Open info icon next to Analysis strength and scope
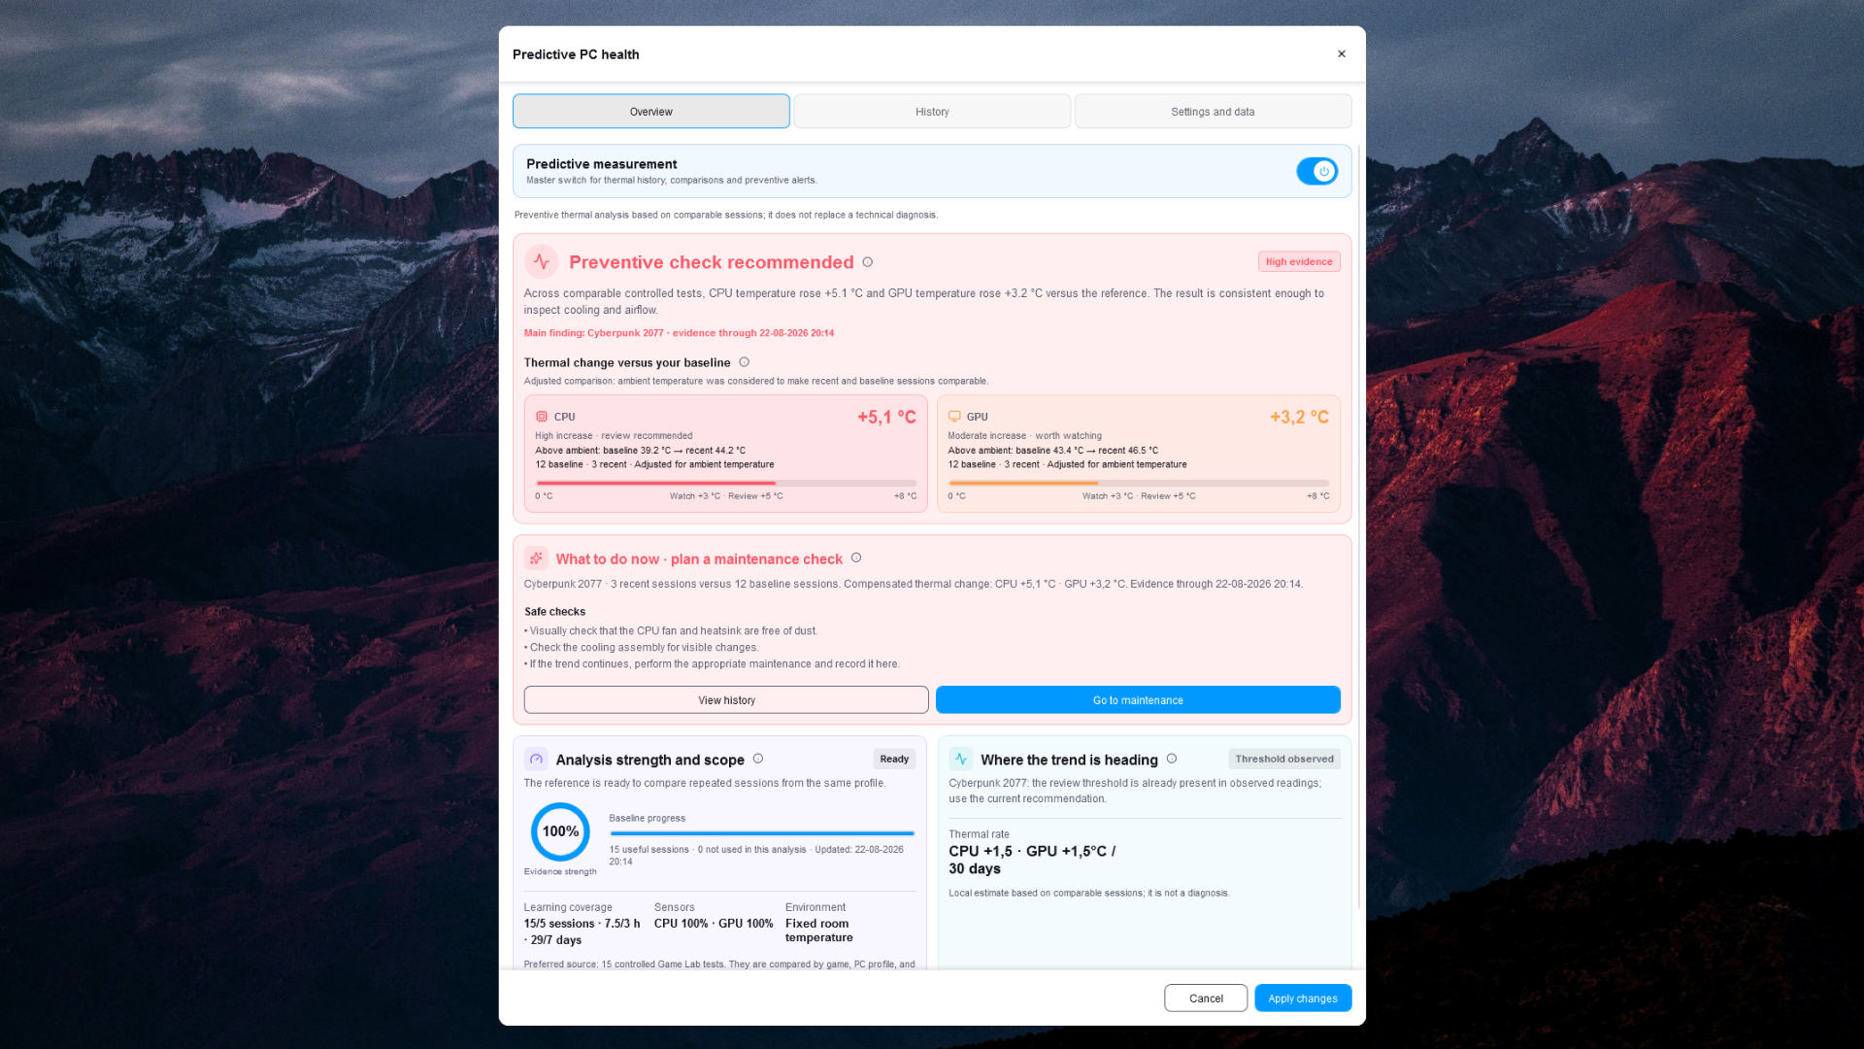 [758, 759]
